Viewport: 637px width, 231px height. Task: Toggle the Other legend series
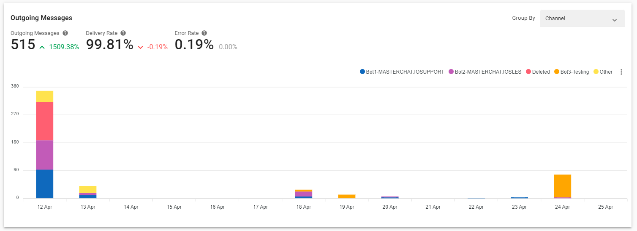coord(603,72)
